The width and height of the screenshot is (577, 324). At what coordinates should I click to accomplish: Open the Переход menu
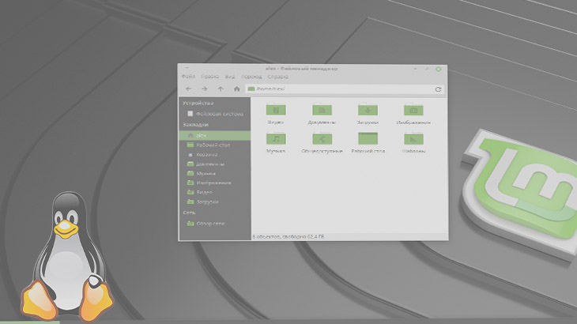251,77
